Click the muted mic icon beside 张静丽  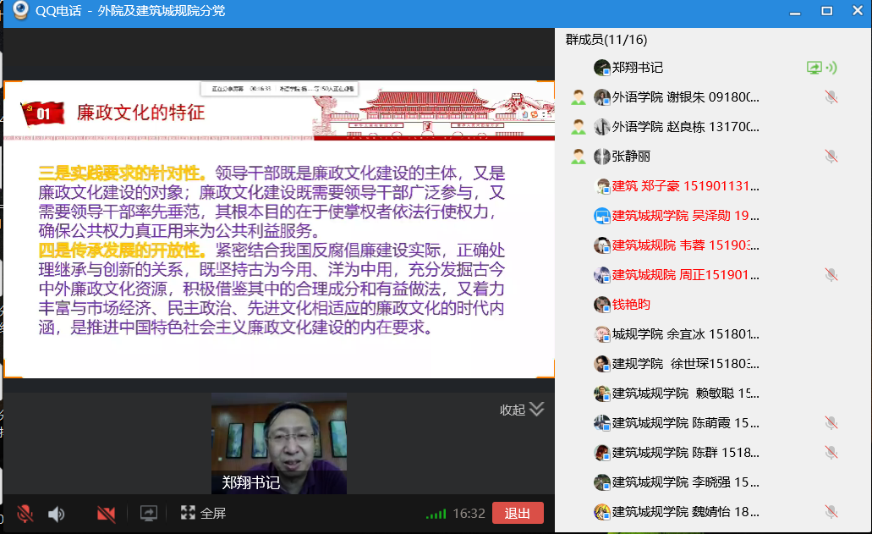coord(831,157)
